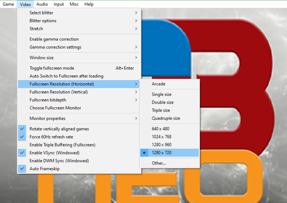This screenshot has width=287, height=203.
Task: Select Arcade resolution option
Action: tap(170, 84)
